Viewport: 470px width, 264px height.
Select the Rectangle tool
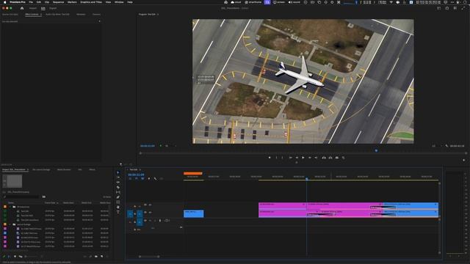pyautogui.click(x=117, y=202)
